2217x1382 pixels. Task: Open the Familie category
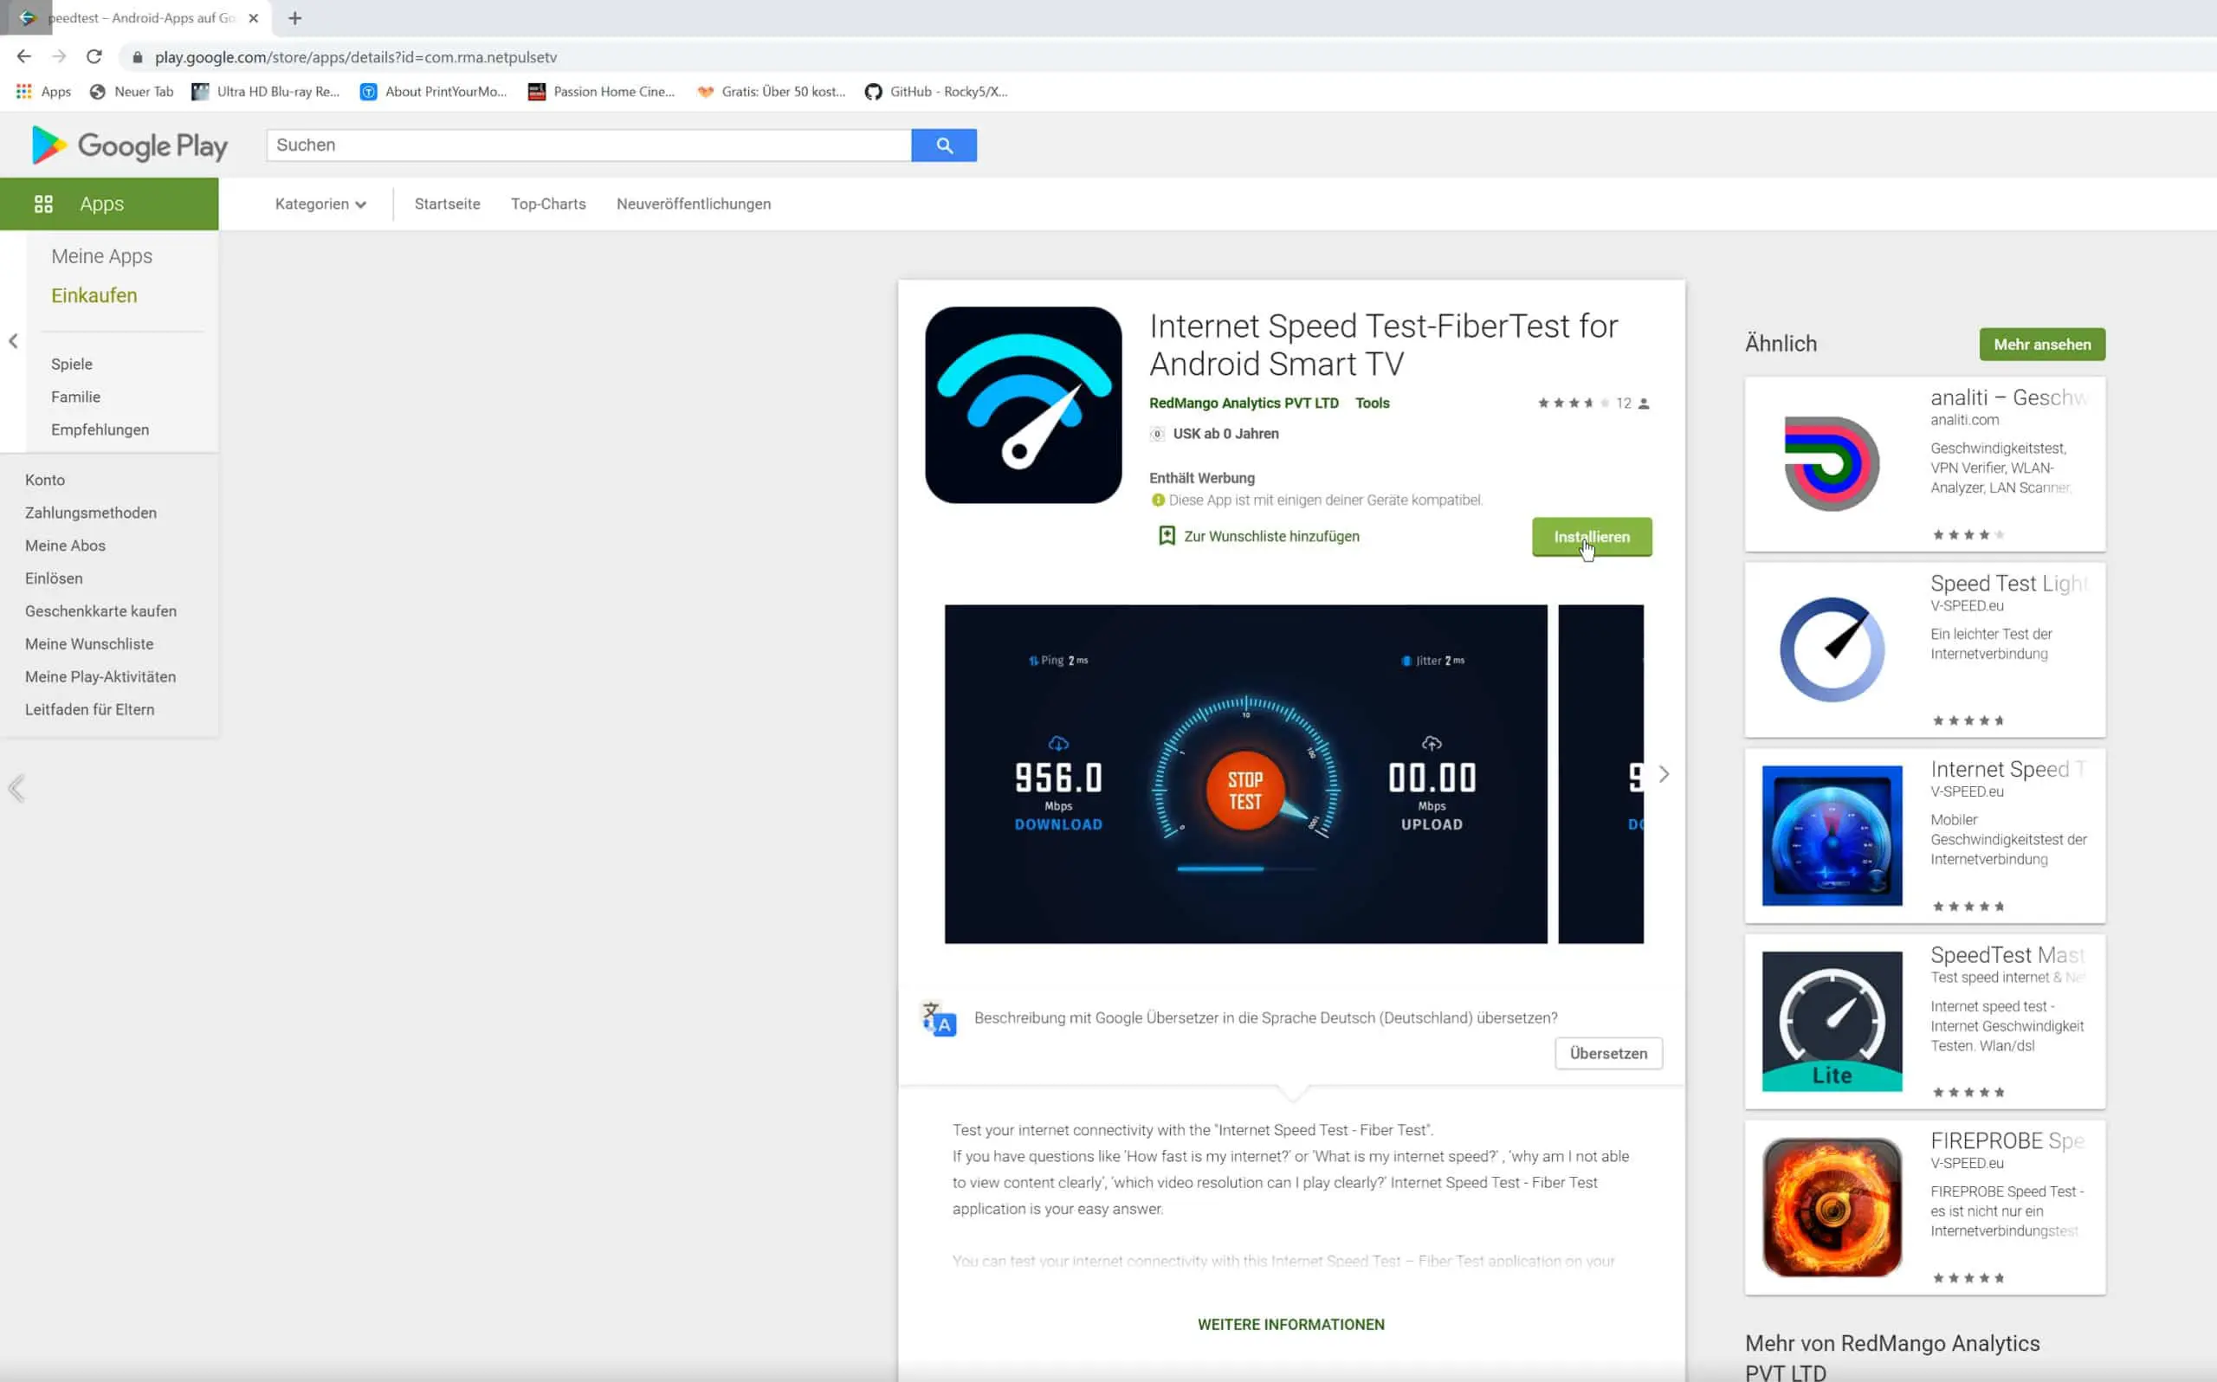[x=76, y=397]
